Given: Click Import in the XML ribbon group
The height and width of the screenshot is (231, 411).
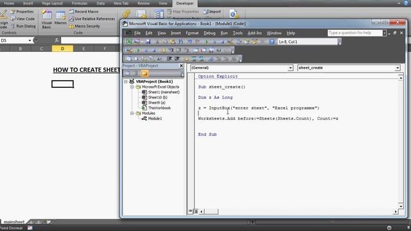Looking at the screenshot, I should tap(213, 12).
